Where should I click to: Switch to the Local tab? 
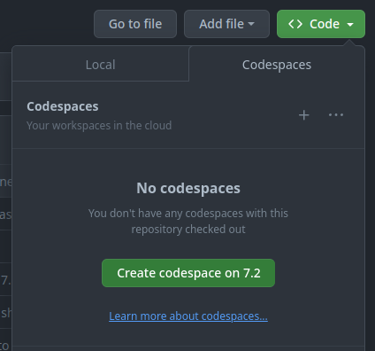click(x=100, y=65)
